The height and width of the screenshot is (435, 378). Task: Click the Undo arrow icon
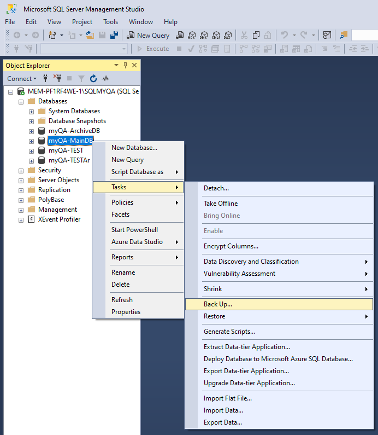coord(285,35)
